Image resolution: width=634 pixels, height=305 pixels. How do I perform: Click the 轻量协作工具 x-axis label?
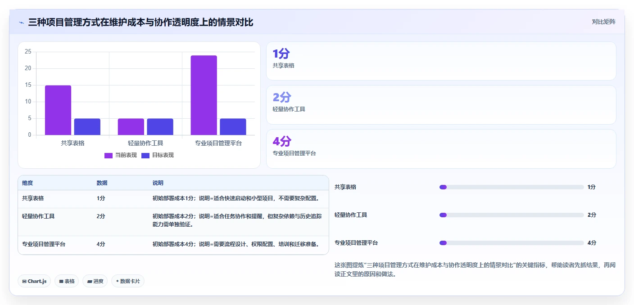tap(145, 143)
